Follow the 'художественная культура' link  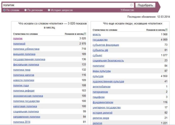coord(108,82)
